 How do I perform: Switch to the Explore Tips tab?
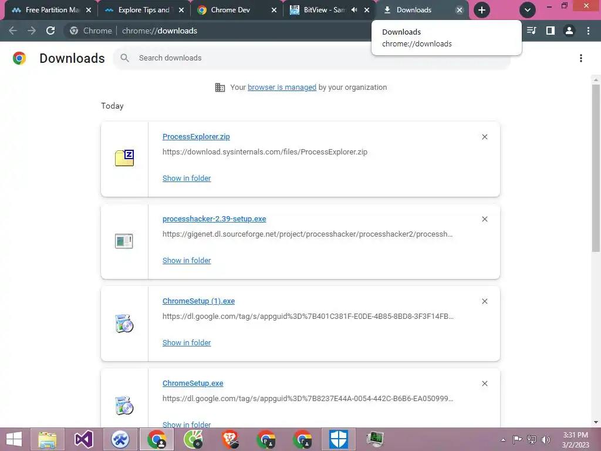click(138, 10)
